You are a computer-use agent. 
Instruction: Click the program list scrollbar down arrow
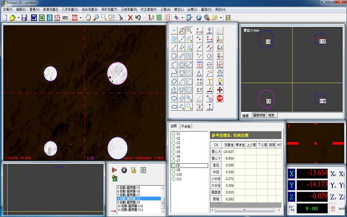(x=163, y=212)
